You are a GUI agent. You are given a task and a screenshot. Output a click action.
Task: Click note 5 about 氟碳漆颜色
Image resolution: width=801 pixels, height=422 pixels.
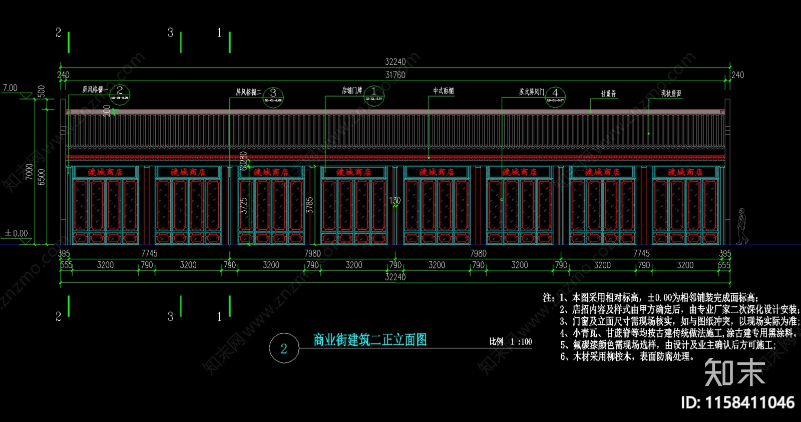pyautogui.click(x=668, y=345)
